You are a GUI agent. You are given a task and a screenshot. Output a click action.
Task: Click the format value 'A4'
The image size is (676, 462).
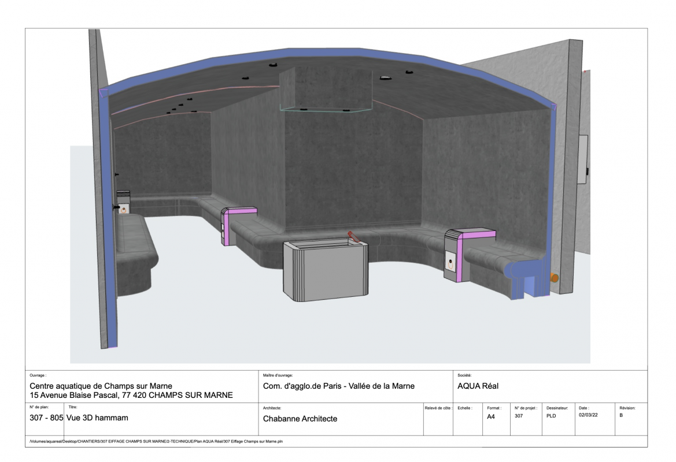click(490, 416)
